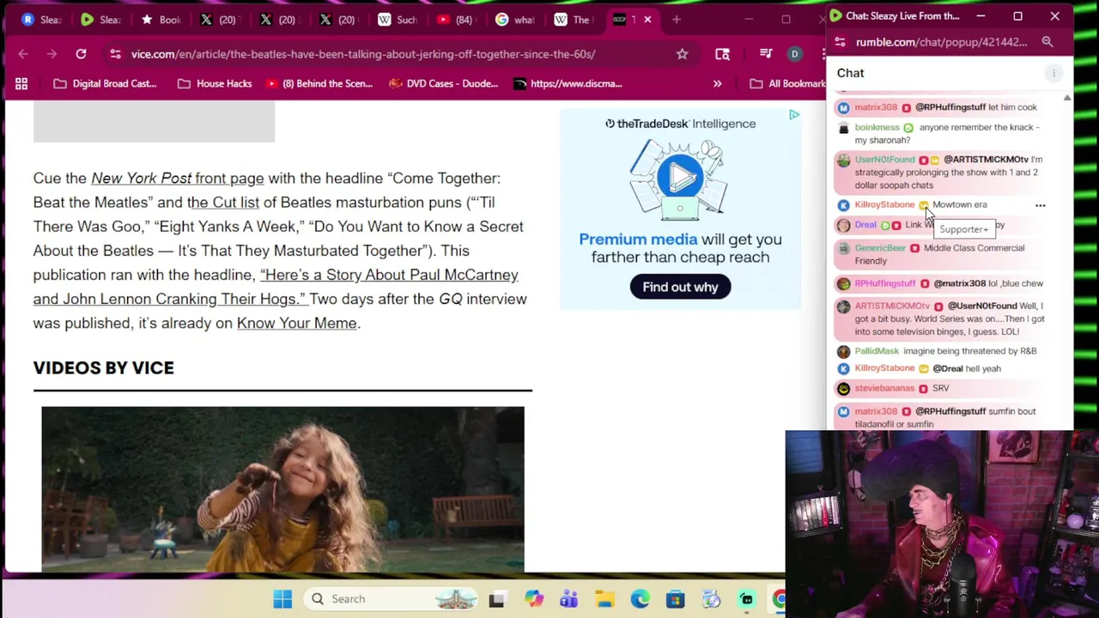Image resolution: width=1099 pixels, height=618 pixels.
Task: Open chat options menu (three dots) in Rumble chat
Action: [1053, 73]
